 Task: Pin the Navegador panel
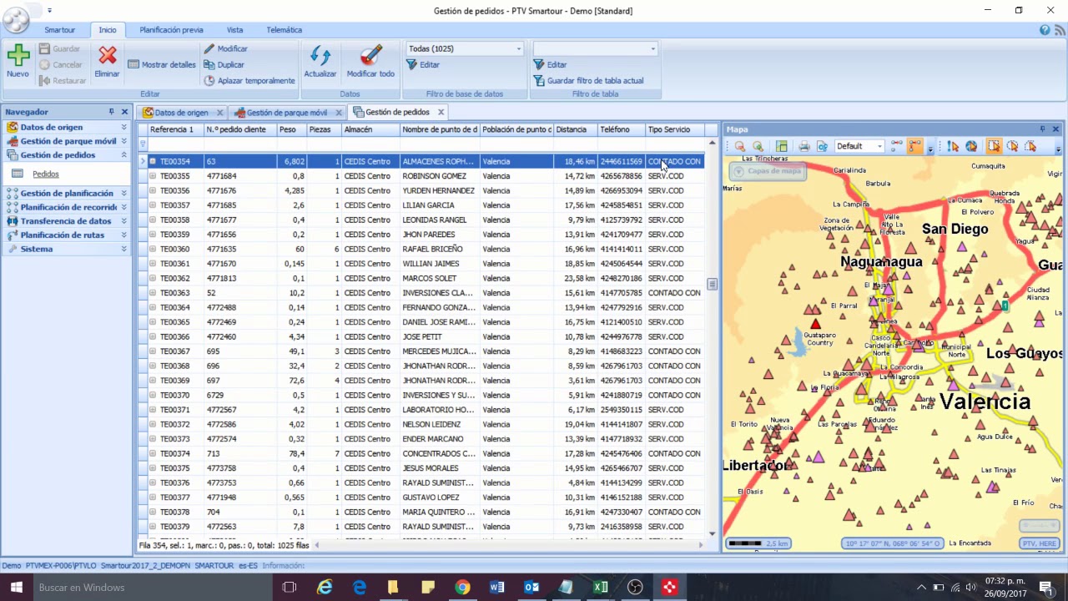[111, 112]
